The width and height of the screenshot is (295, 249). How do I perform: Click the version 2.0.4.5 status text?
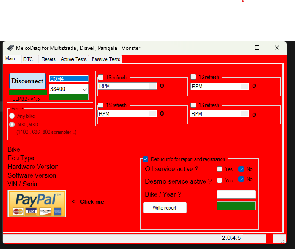(231, 238)
